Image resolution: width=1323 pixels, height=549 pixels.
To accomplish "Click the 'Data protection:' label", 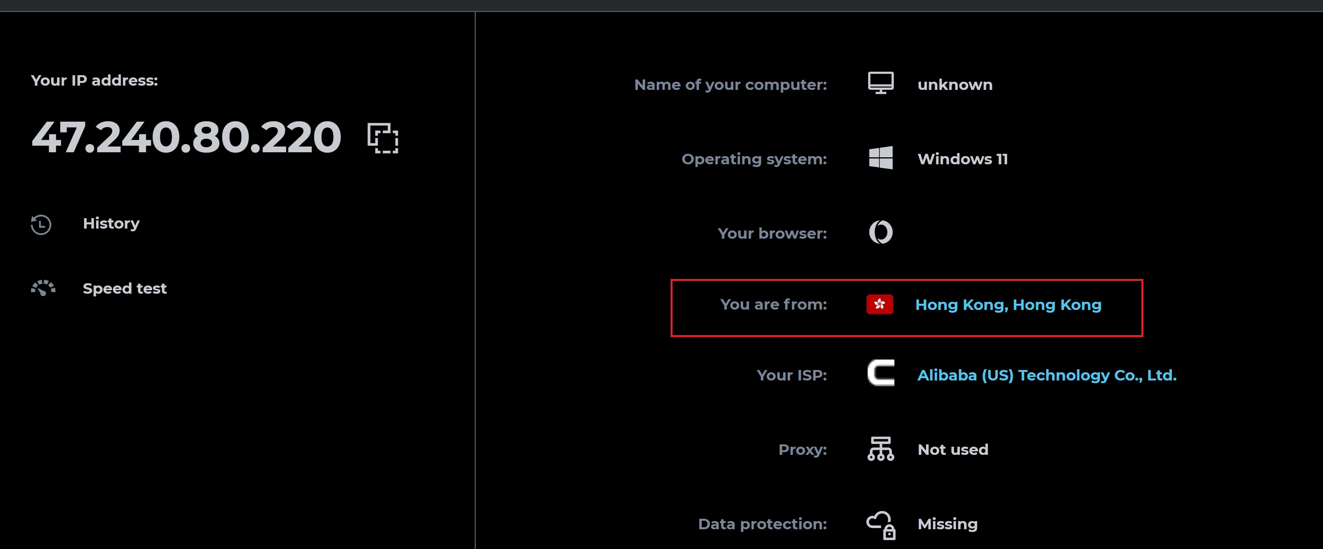I will (x=762, y=524).
